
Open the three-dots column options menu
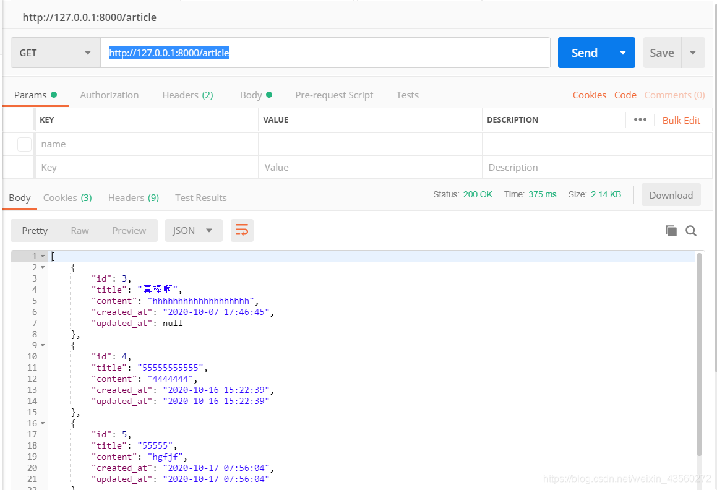[640, 119]
